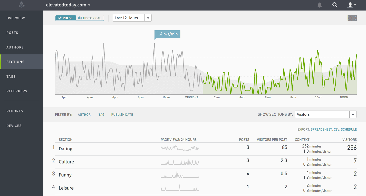This screenshot has height=196, width=366.
Task: Click Dating page views sparkline
Action: [180, 148]
